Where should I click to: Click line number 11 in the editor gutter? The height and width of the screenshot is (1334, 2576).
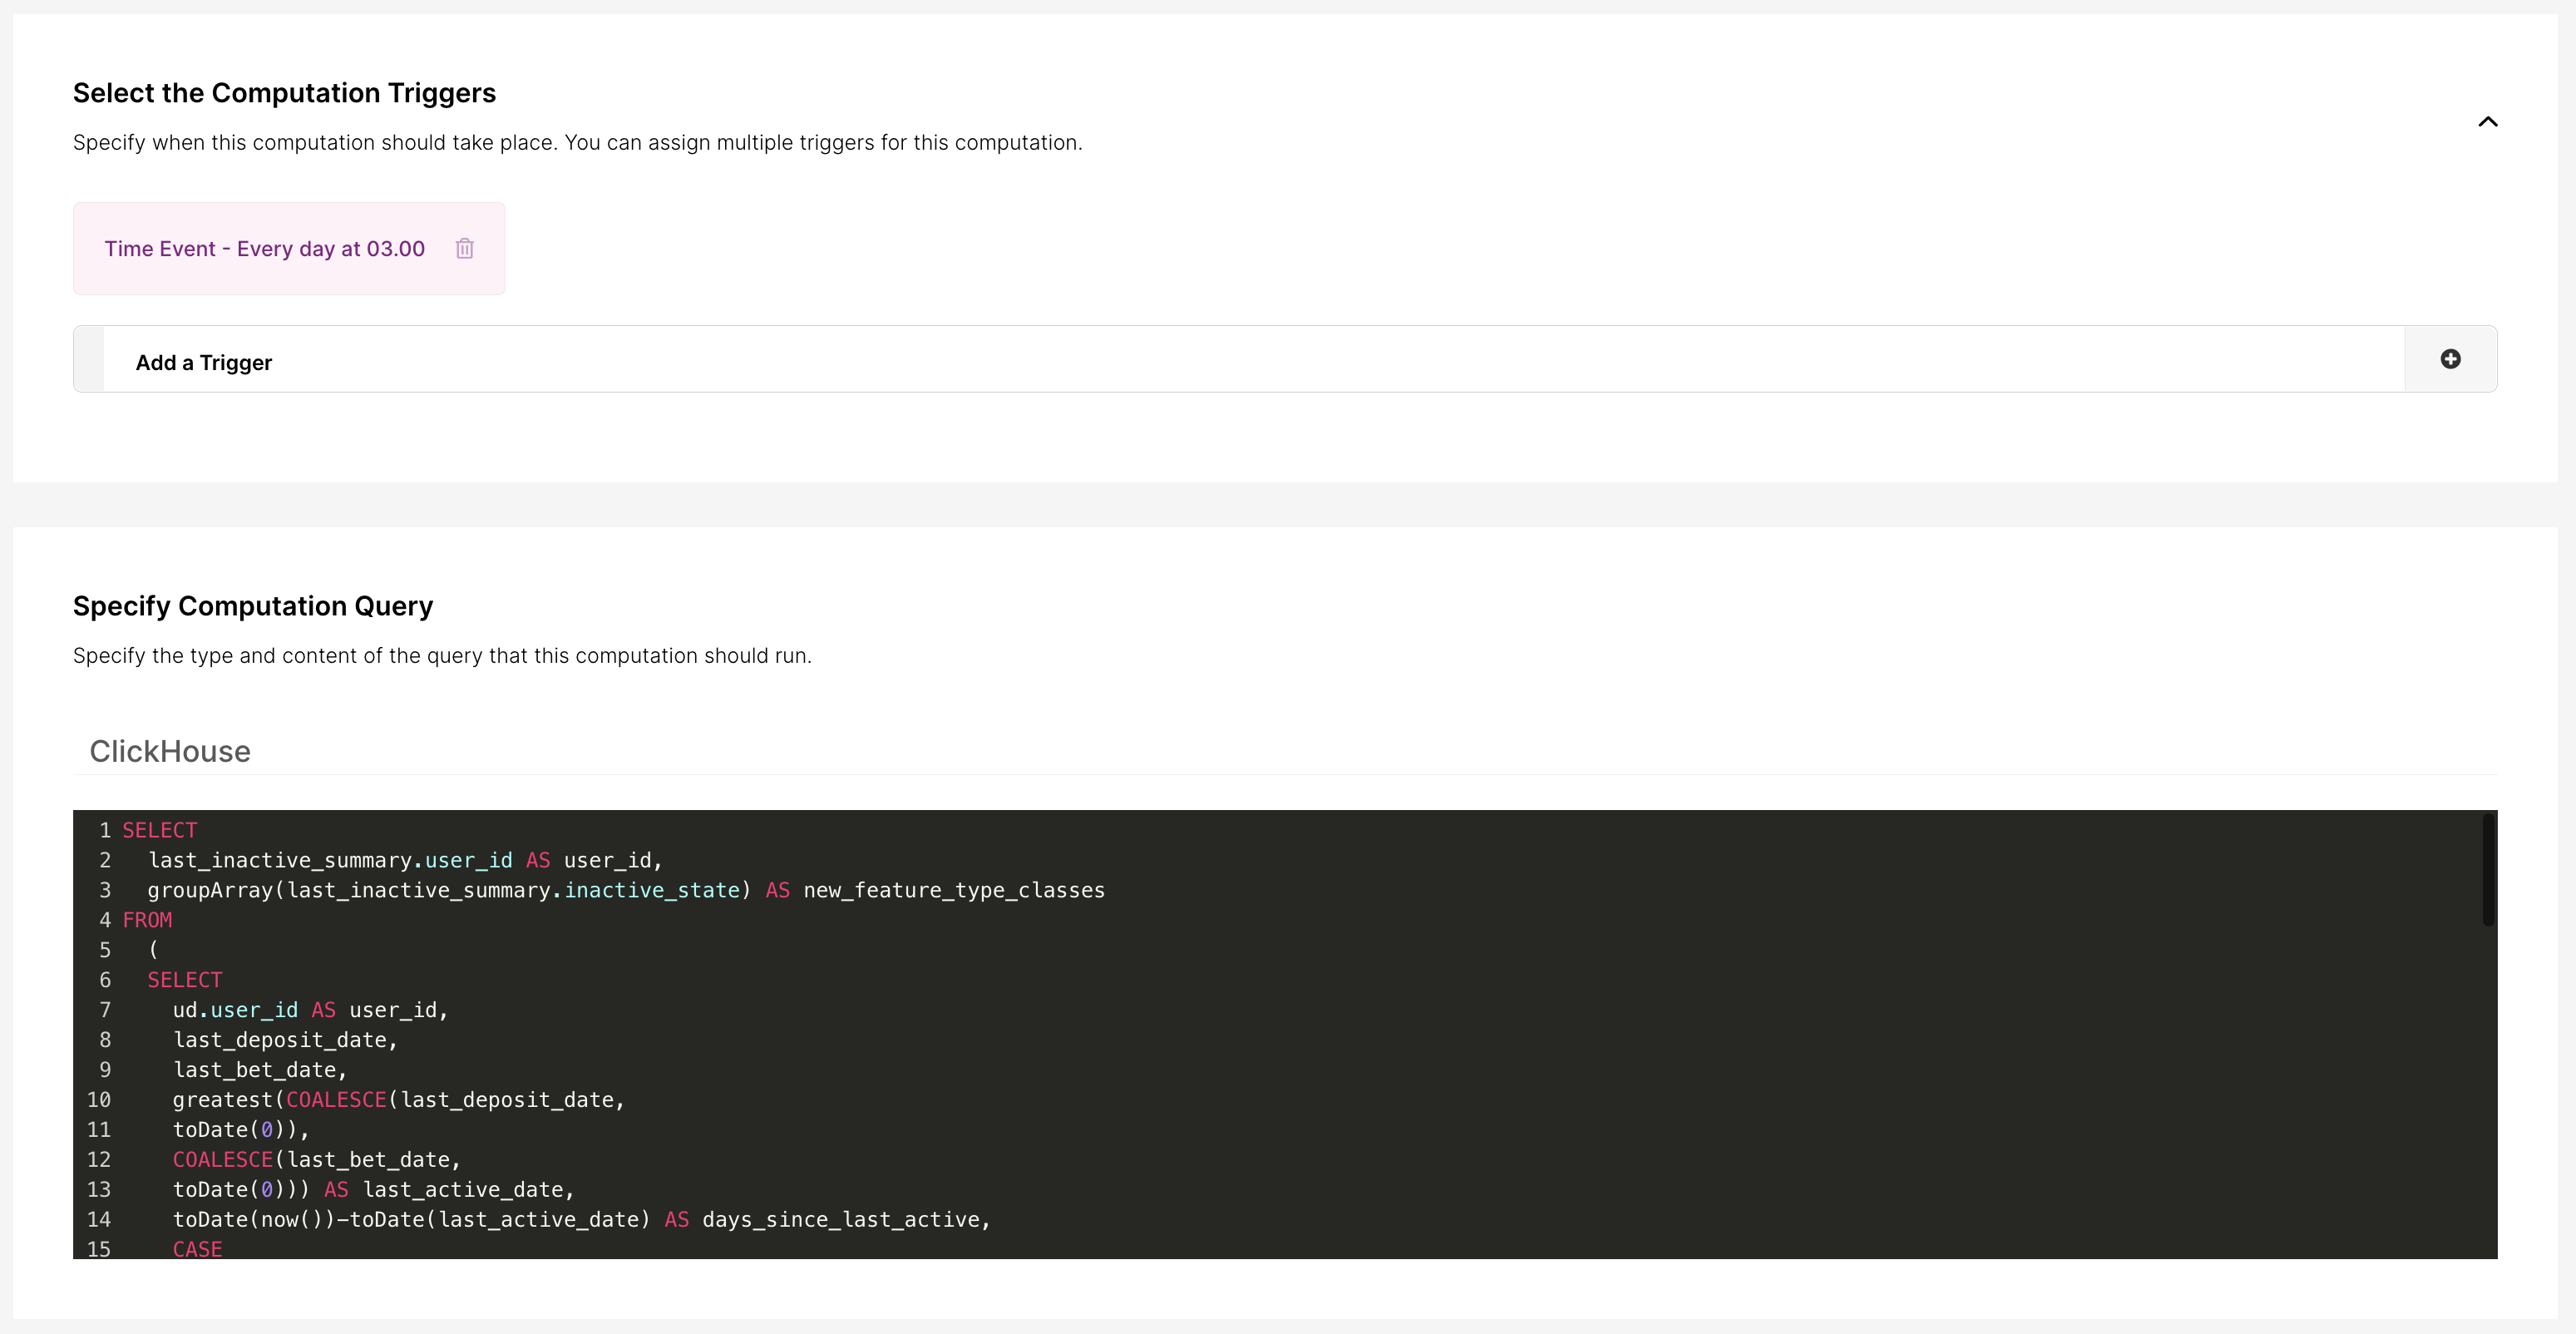click(x=99, y=1130)
